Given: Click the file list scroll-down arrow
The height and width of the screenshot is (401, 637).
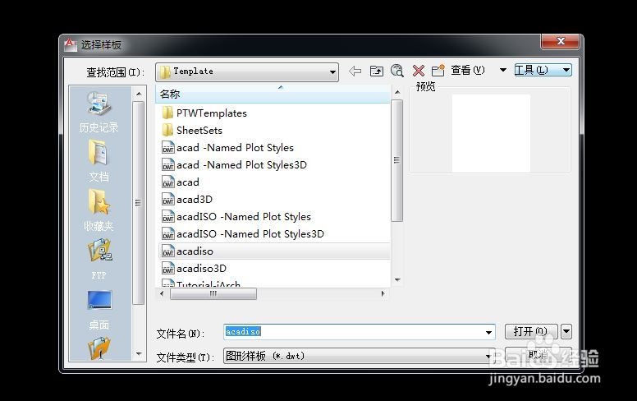Looking at the screenshot, I should click(x=397, y=280).
